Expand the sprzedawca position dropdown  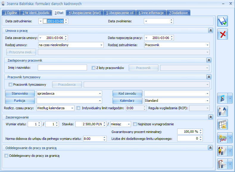(100, 93)
